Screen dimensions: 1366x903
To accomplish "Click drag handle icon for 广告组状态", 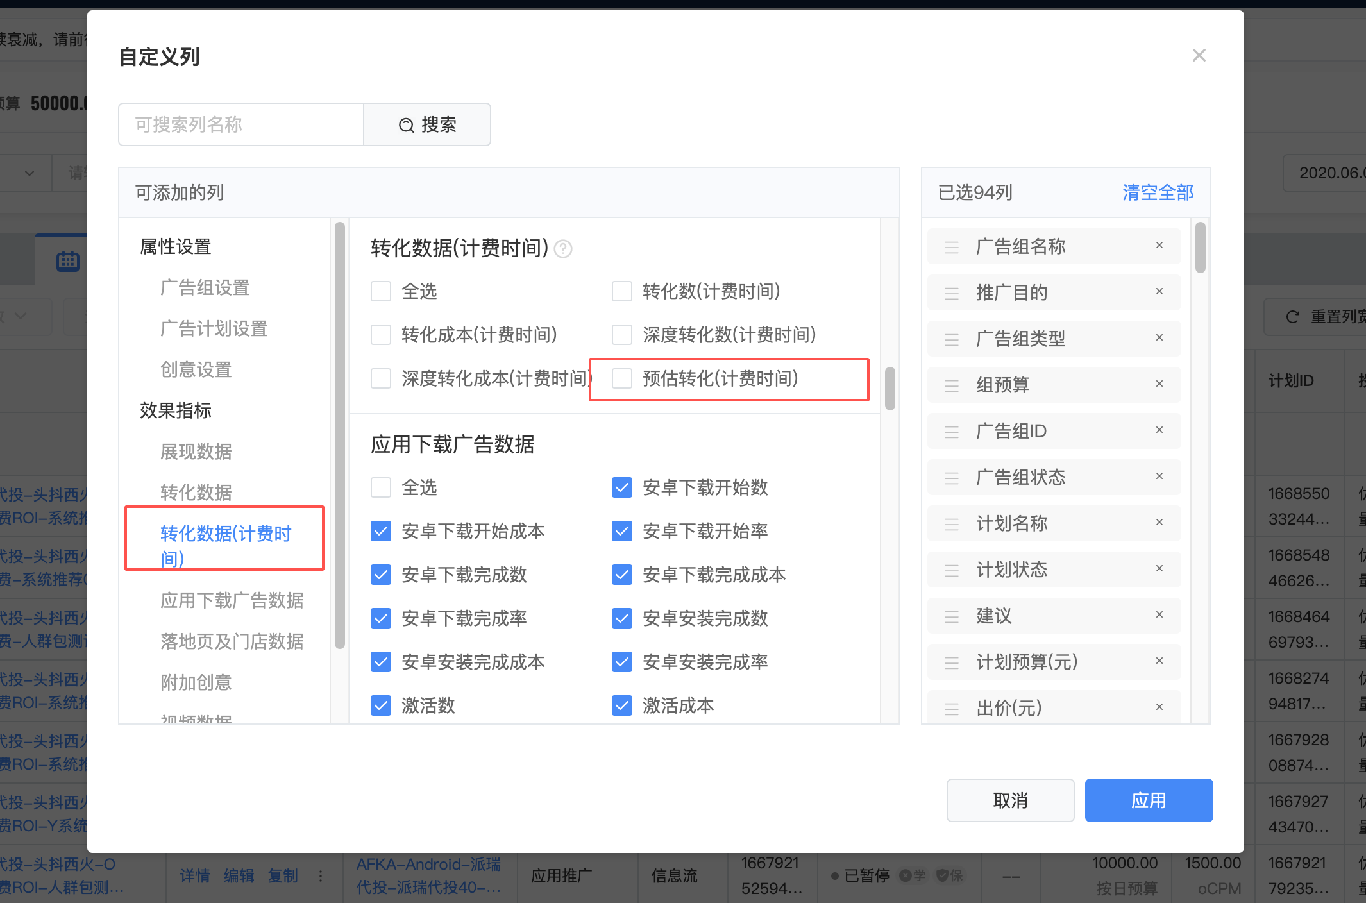I will 952,478.
